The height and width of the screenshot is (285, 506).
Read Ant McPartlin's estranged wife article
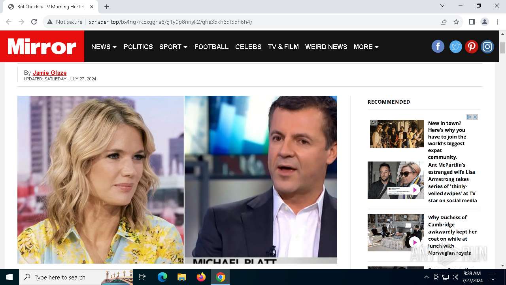452,182
